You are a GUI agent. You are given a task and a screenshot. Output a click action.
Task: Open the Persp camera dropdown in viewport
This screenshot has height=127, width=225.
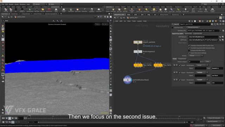tap(97, 24)
